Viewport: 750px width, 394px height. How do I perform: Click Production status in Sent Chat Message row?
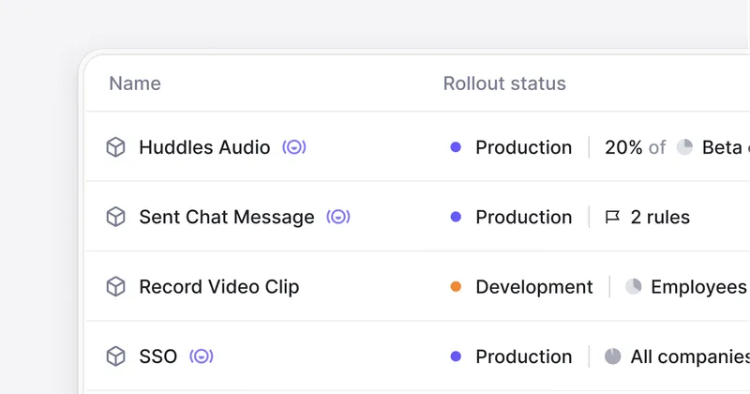[524, 217]
